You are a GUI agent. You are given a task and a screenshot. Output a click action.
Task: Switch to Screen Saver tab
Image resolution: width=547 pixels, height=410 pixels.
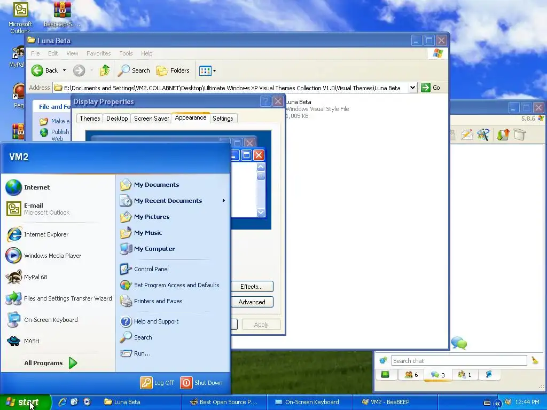tap(151, 119)
